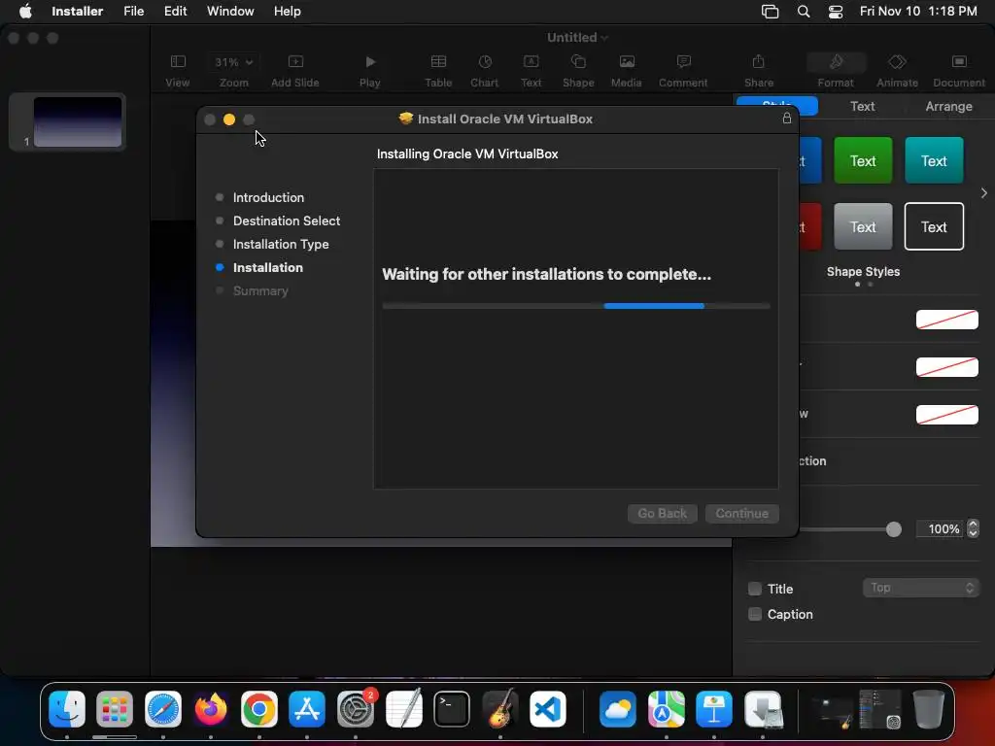Open the Window menu
The width and height of the screenshot is (995, 746).
tap(230, 12)
